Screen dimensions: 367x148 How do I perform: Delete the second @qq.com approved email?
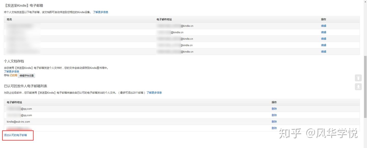pos(274,115)
